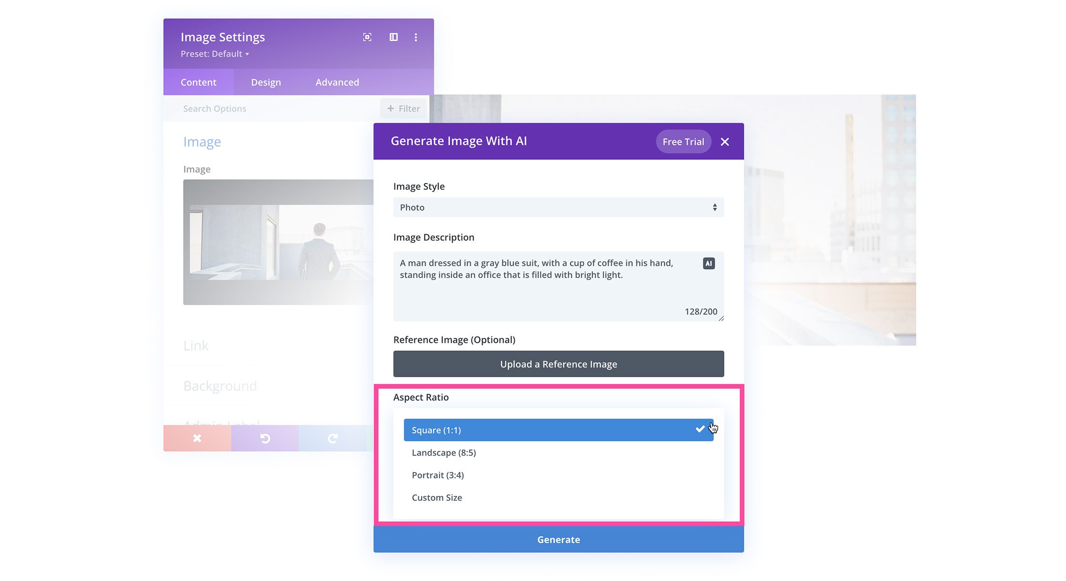Viewport: 1066px width, 581px height.
Task: Click the Content tab in Image Settings
Action: pos(198,81)
